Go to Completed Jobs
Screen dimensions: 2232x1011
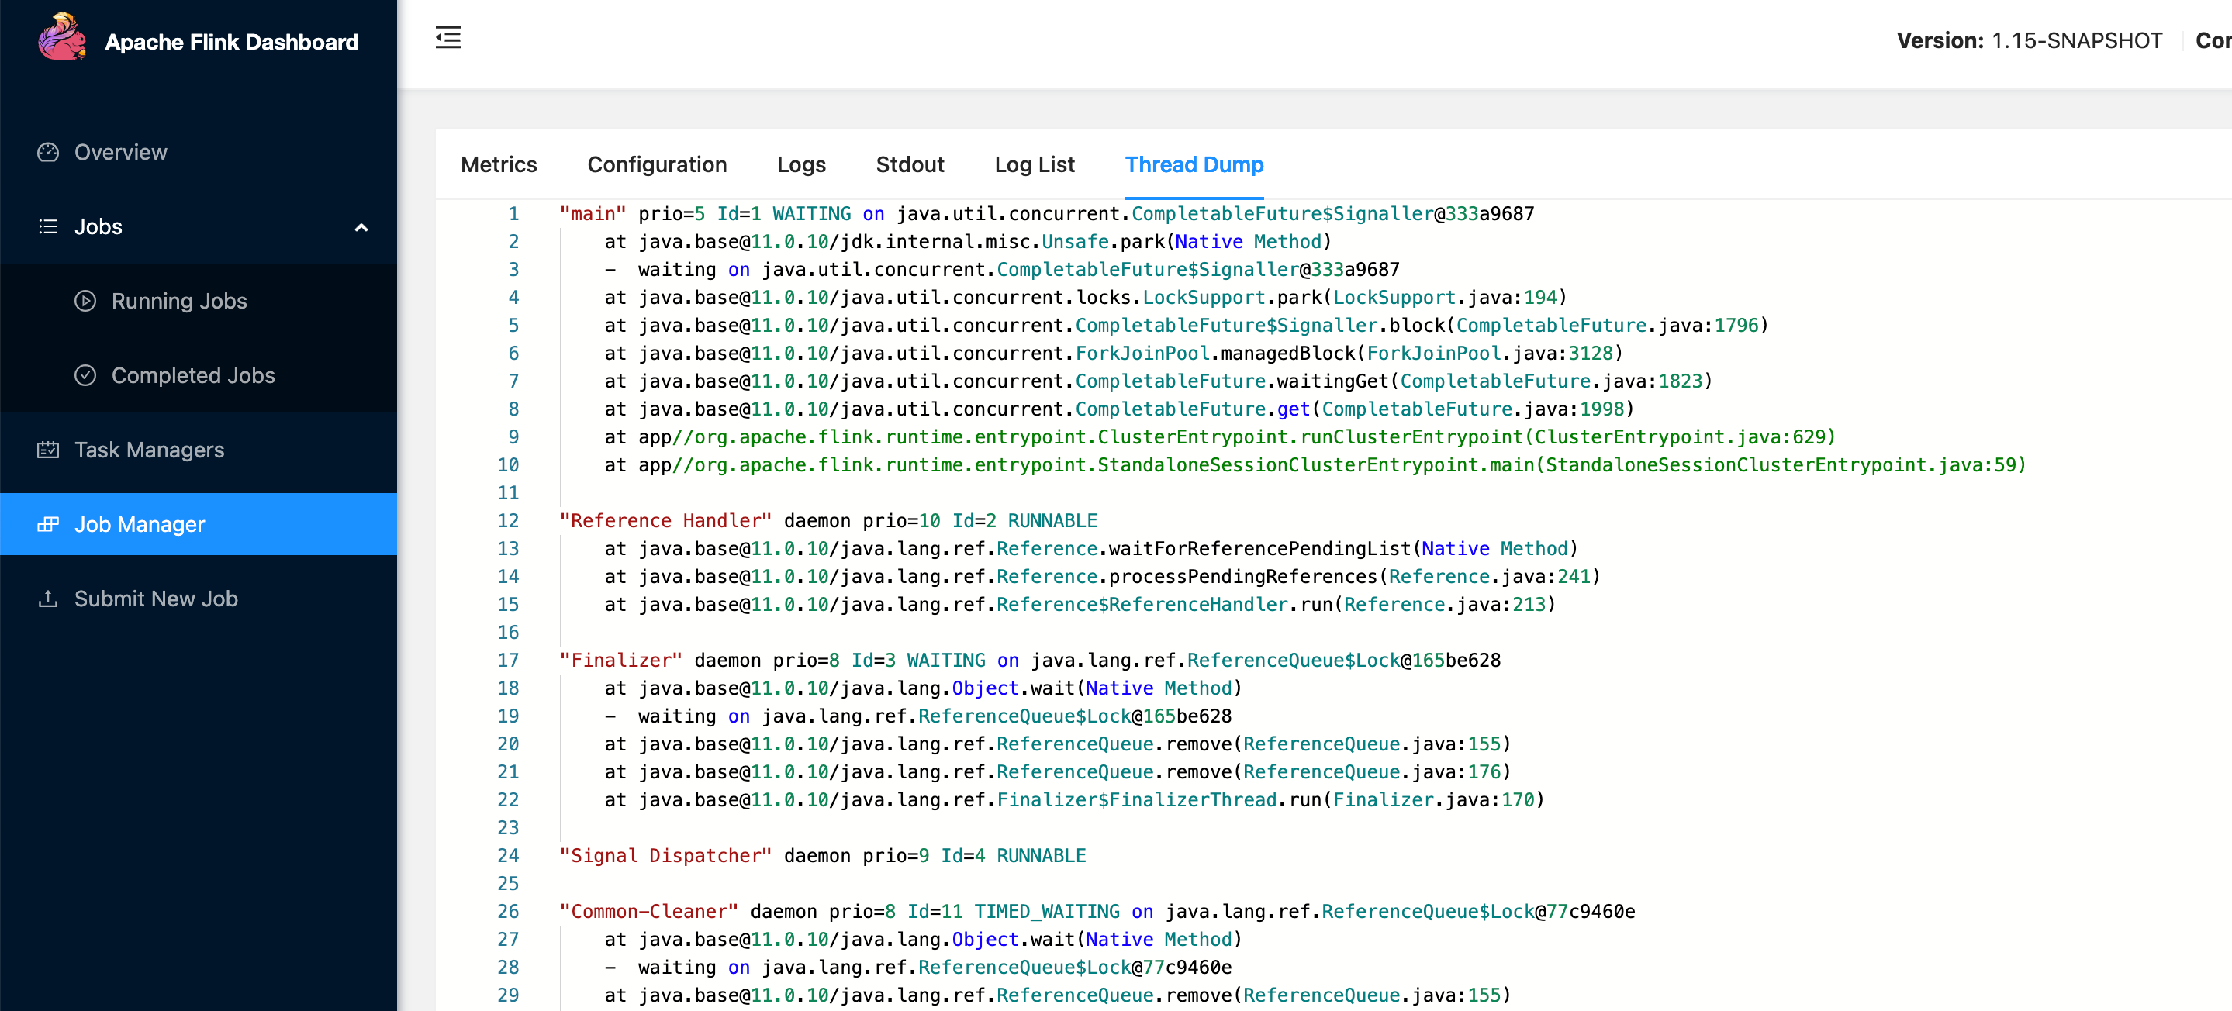pos(193,376)
